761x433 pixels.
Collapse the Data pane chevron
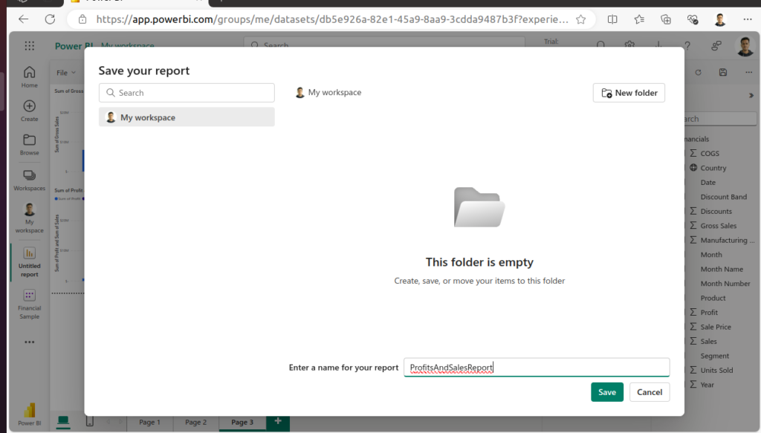[751, 96]
